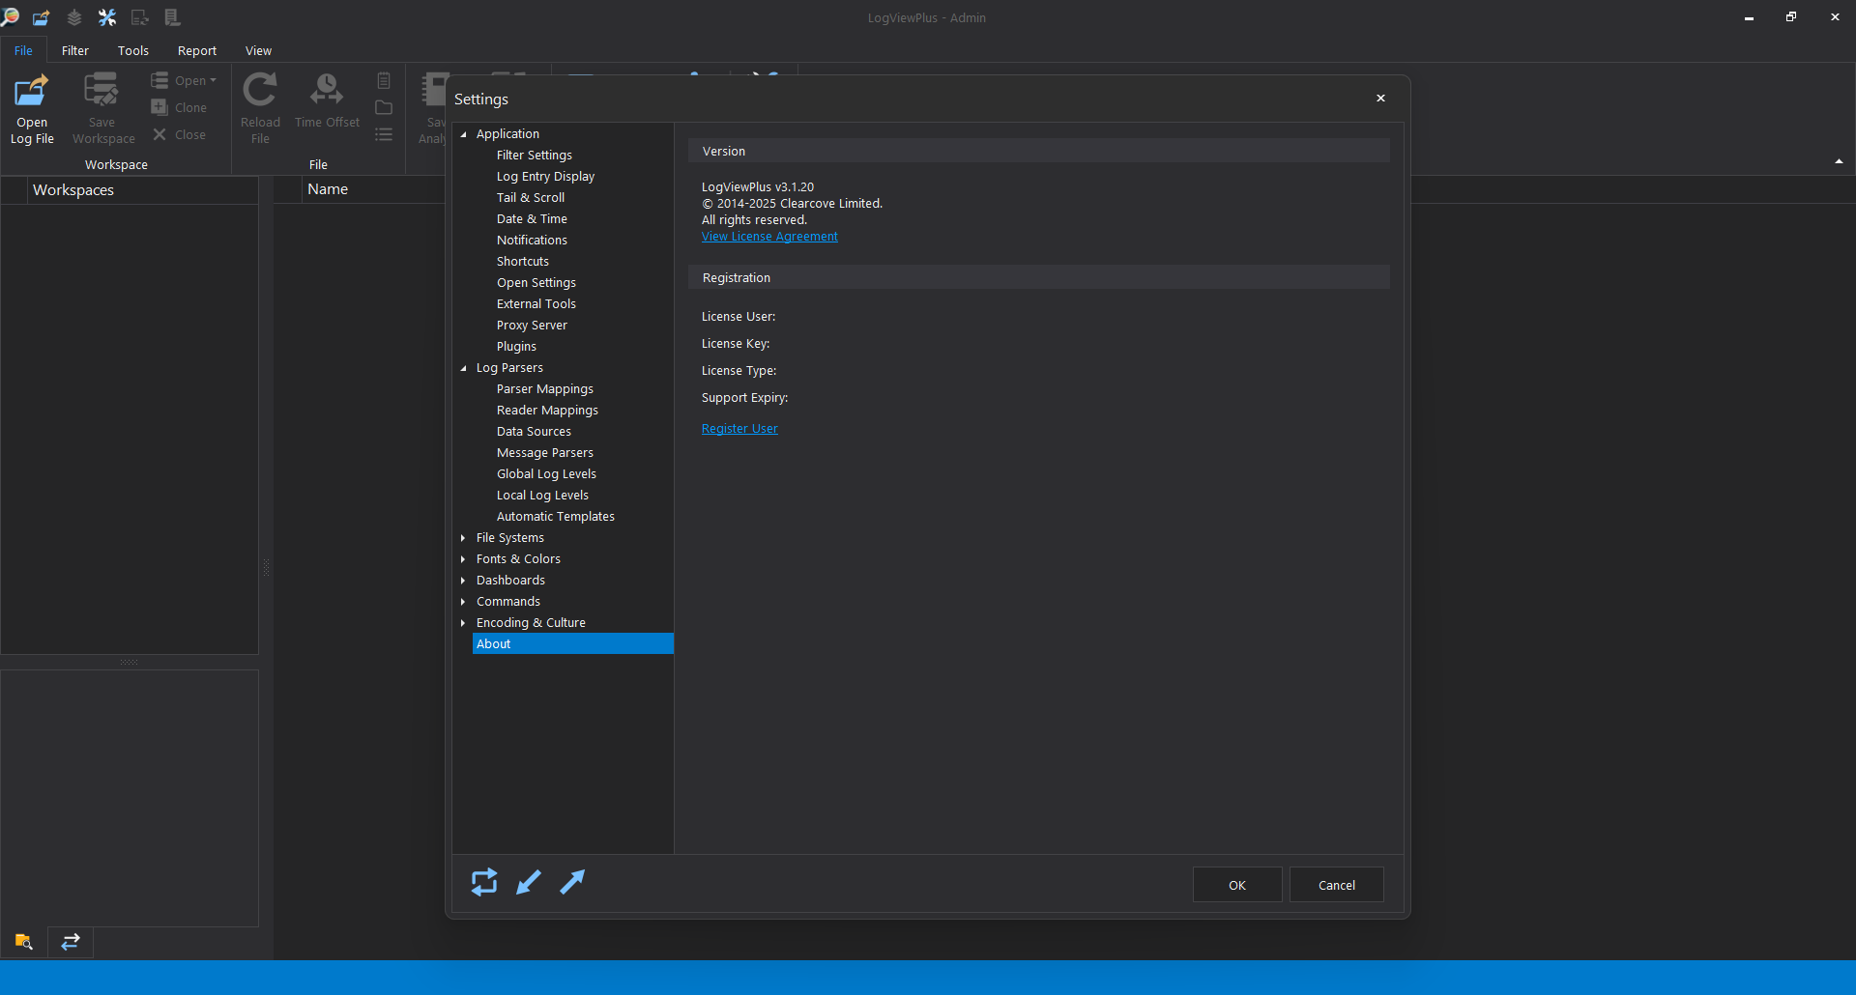Click the Save Workspace ribbon icon
This screenshot has width=1856, height=995.
[x=102, y=90]
